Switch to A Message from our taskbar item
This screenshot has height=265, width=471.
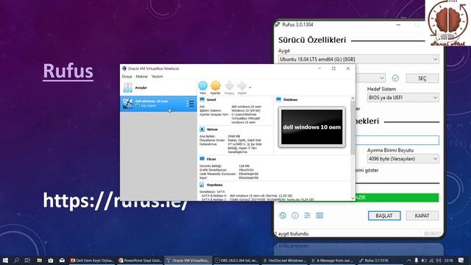332,261
